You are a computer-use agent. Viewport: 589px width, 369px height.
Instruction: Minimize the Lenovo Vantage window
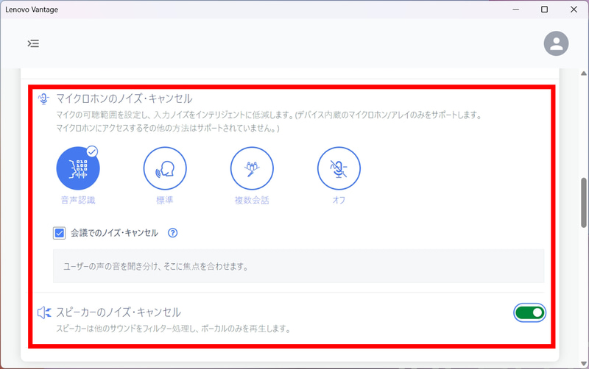516,10
